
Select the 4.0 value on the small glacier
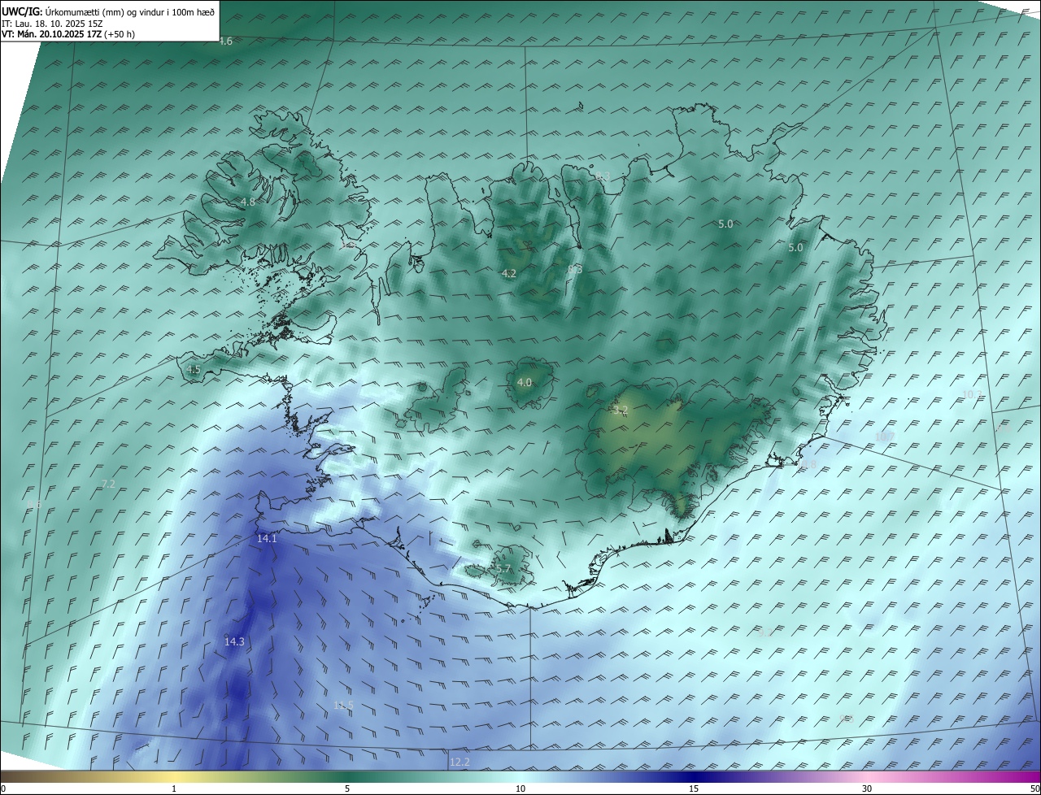point(525,382)
